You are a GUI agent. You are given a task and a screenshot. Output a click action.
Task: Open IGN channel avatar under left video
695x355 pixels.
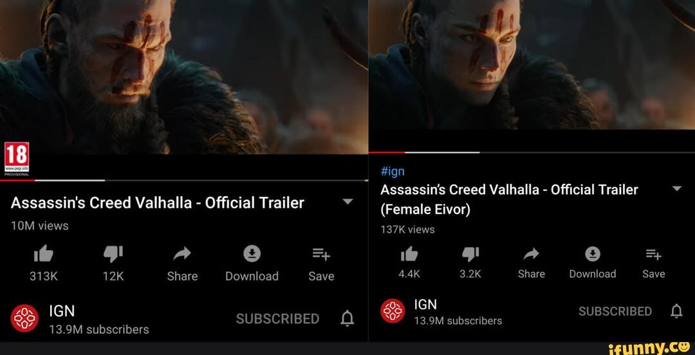tap(24, 318)
